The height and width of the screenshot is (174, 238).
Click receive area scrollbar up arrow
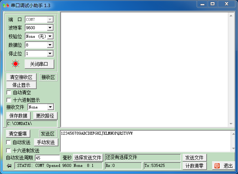pyautogui.click(x=231, y=16)
